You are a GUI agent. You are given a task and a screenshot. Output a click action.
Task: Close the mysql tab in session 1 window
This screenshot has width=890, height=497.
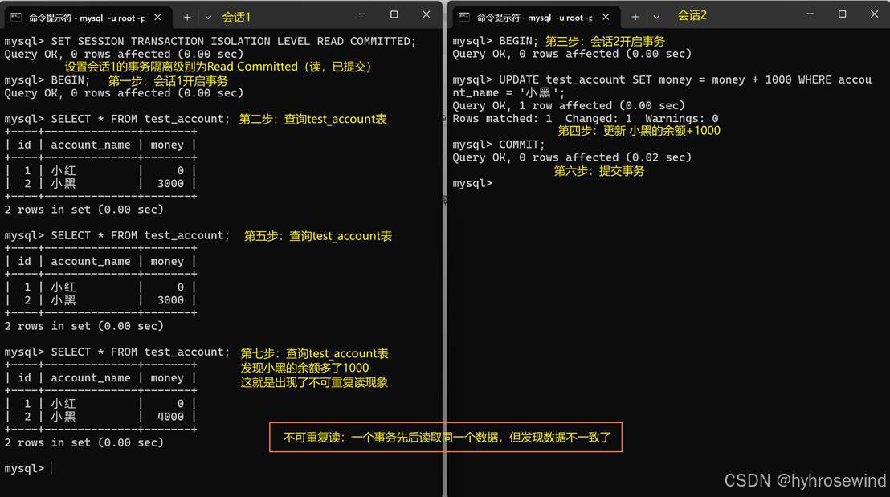tap(157, 18)
